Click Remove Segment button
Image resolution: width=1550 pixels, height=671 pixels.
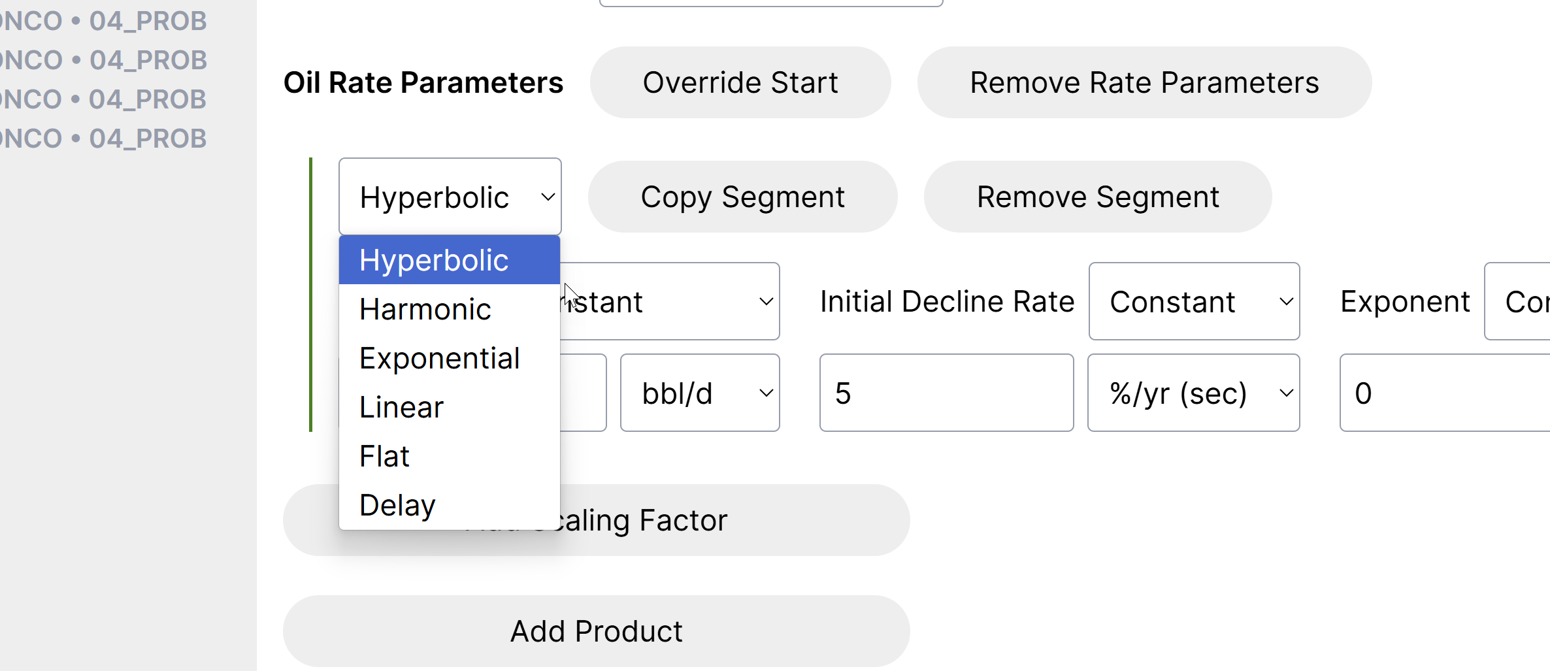1098,197
